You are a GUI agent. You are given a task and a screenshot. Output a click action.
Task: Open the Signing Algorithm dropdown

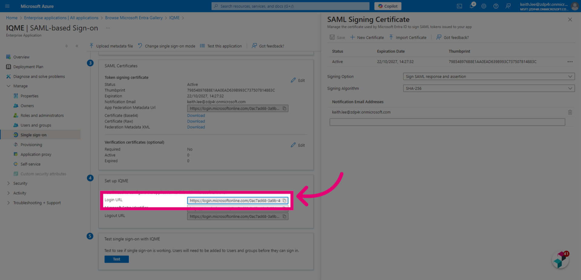[x=489, y=88]
